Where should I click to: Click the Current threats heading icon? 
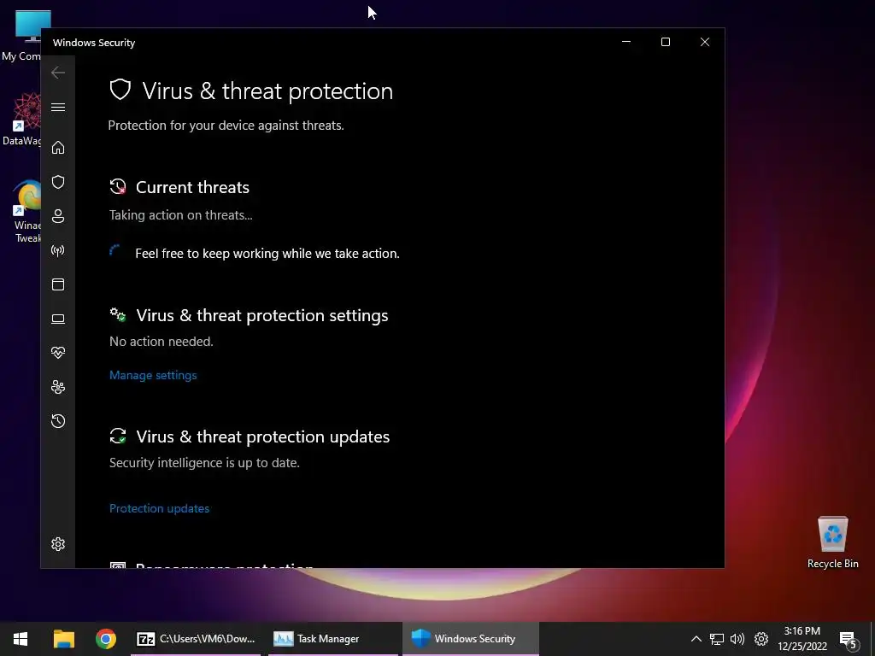click(118, 187)
